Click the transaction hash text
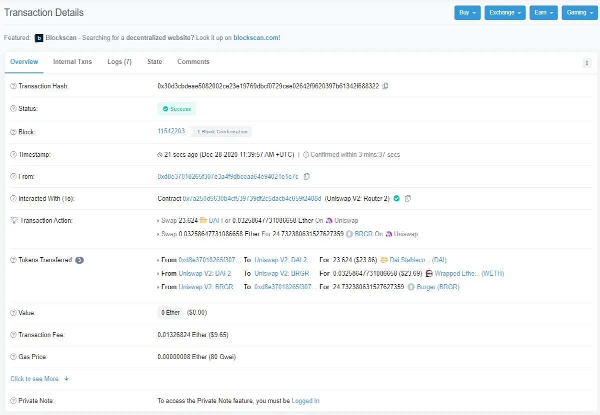 [x=268, y=86]
